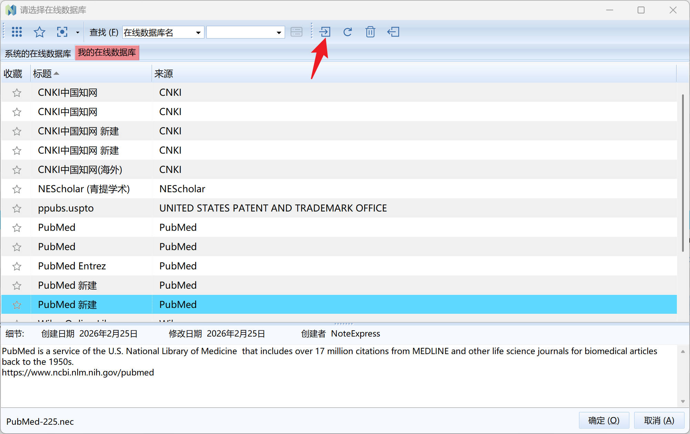Click the trash delete icon
The width and height of the screenshot is (690, 434).
click(370, 32)
